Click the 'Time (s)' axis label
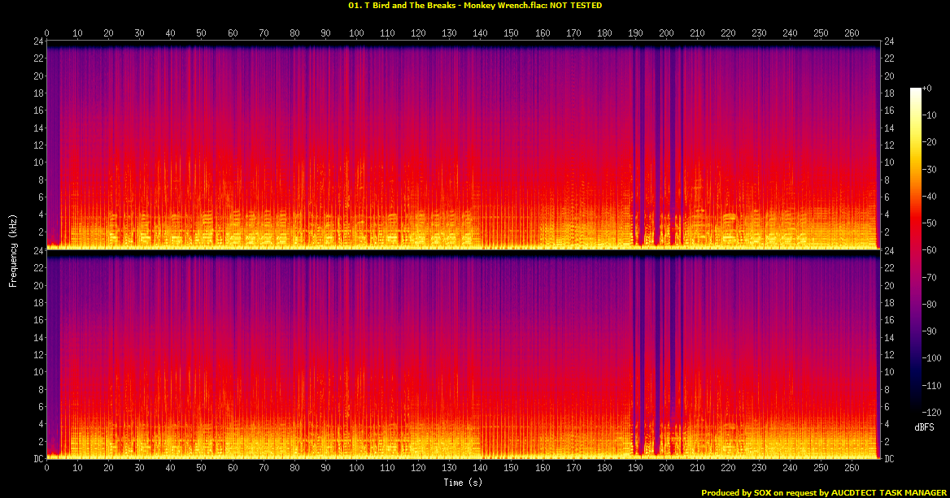950x498 pixels. point(463,483)
